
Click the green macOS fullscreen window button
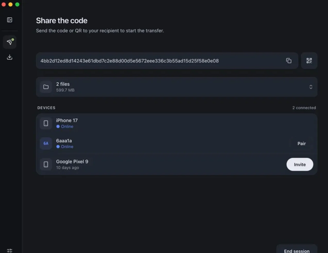pyautogui.click(x=17, y=4)
